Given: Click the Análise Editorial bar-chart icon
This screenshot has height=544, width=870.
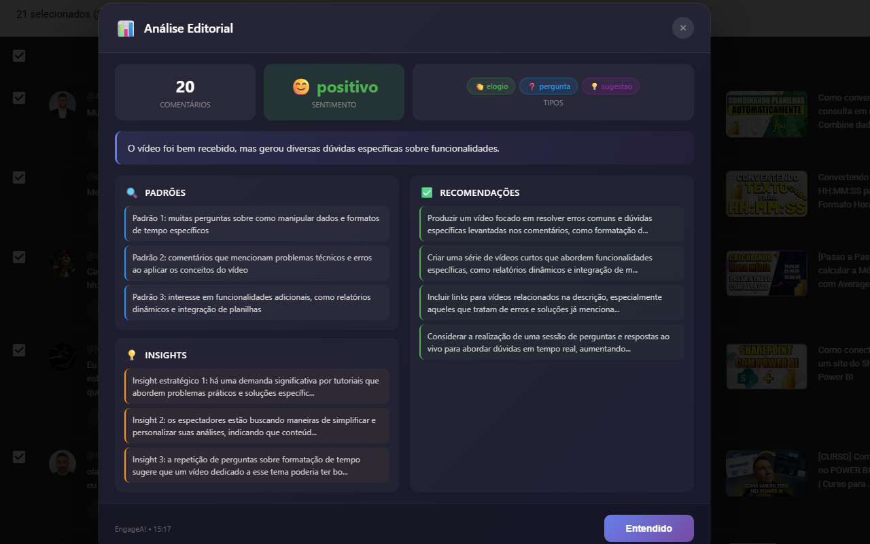Looking at the screenshot, I should [126, 29].
